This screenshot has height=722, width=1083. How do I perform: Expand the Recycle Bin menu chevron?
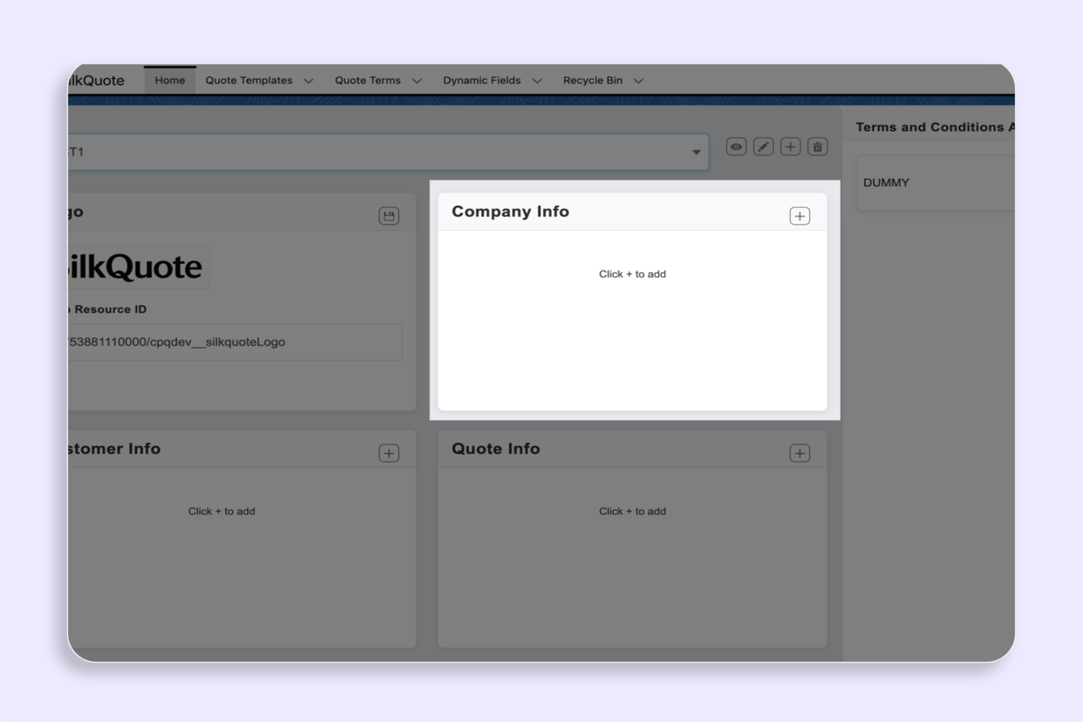639,80
